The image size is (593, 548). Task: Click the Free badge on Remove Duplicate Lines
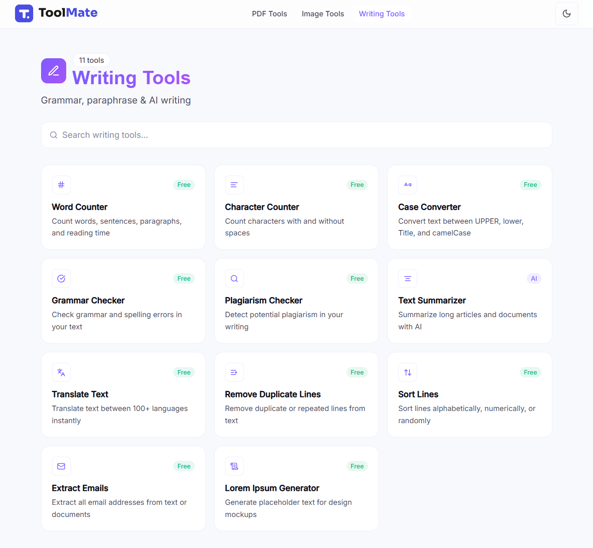(x=357, y=372)
